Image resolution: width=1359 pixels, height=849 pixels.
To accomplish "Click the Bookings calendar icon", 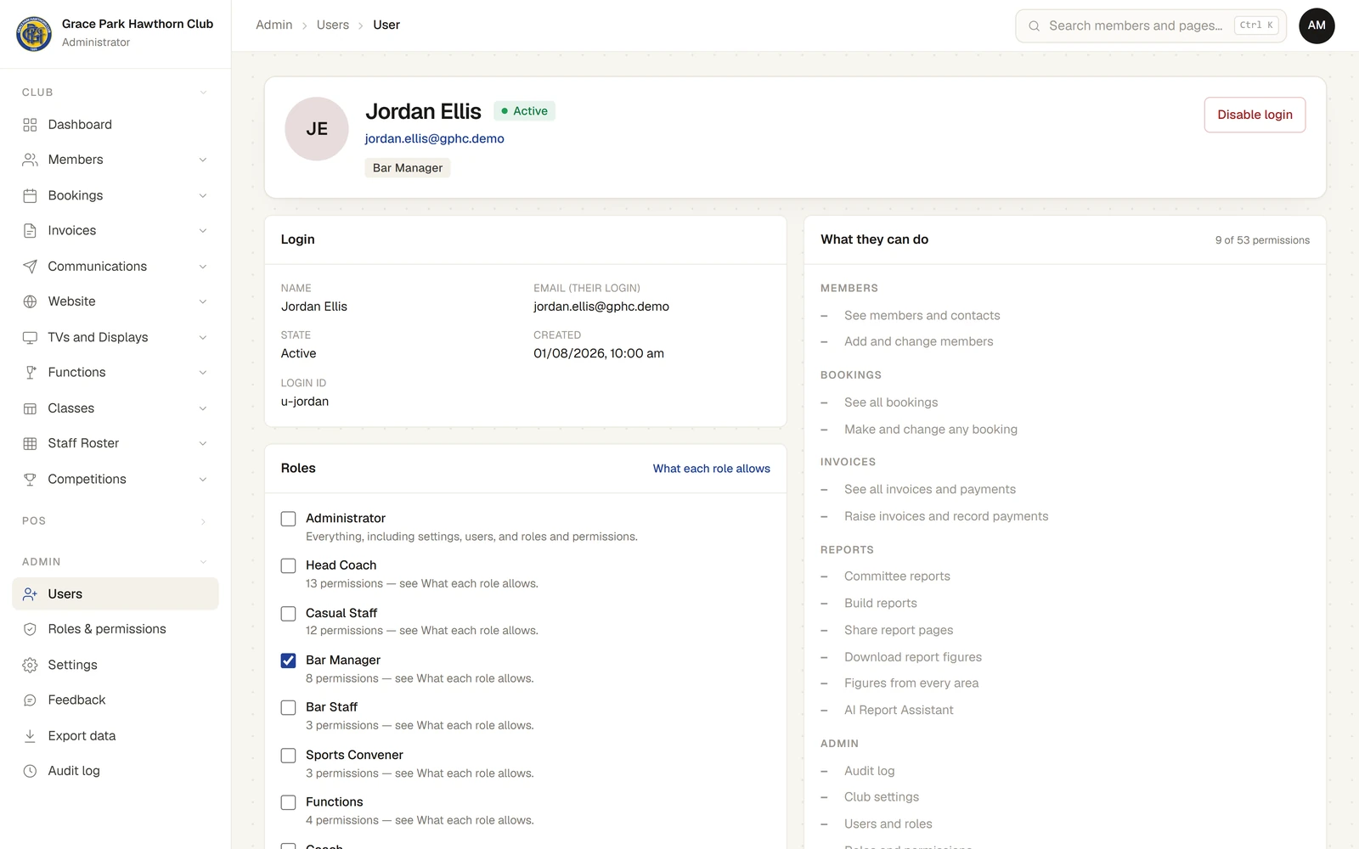I will (30, 195).
